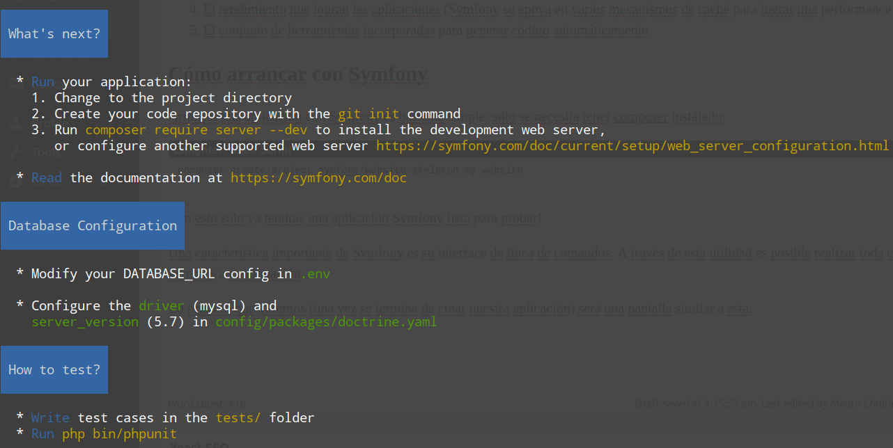893x448 pixels.
Task: Click the composer require server --dev command
Action: point(197,130)
